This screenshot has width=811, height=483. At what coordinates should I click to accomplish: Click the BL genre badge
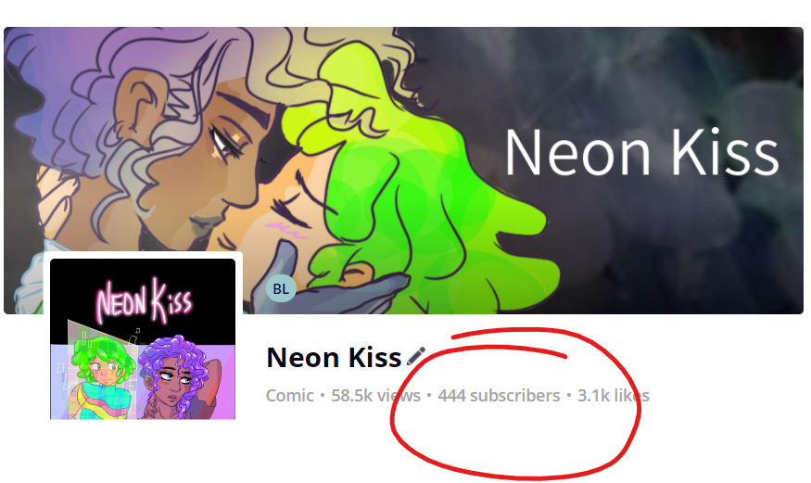click(x=281, y=288)
